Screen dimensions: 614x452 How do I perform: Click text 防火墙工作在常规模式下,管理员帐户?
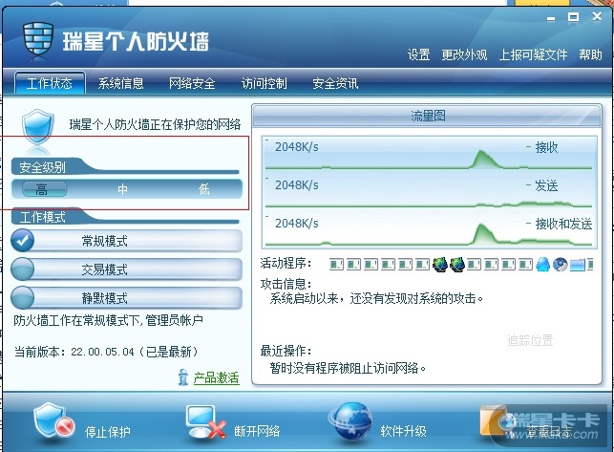(x=109, y=320)
